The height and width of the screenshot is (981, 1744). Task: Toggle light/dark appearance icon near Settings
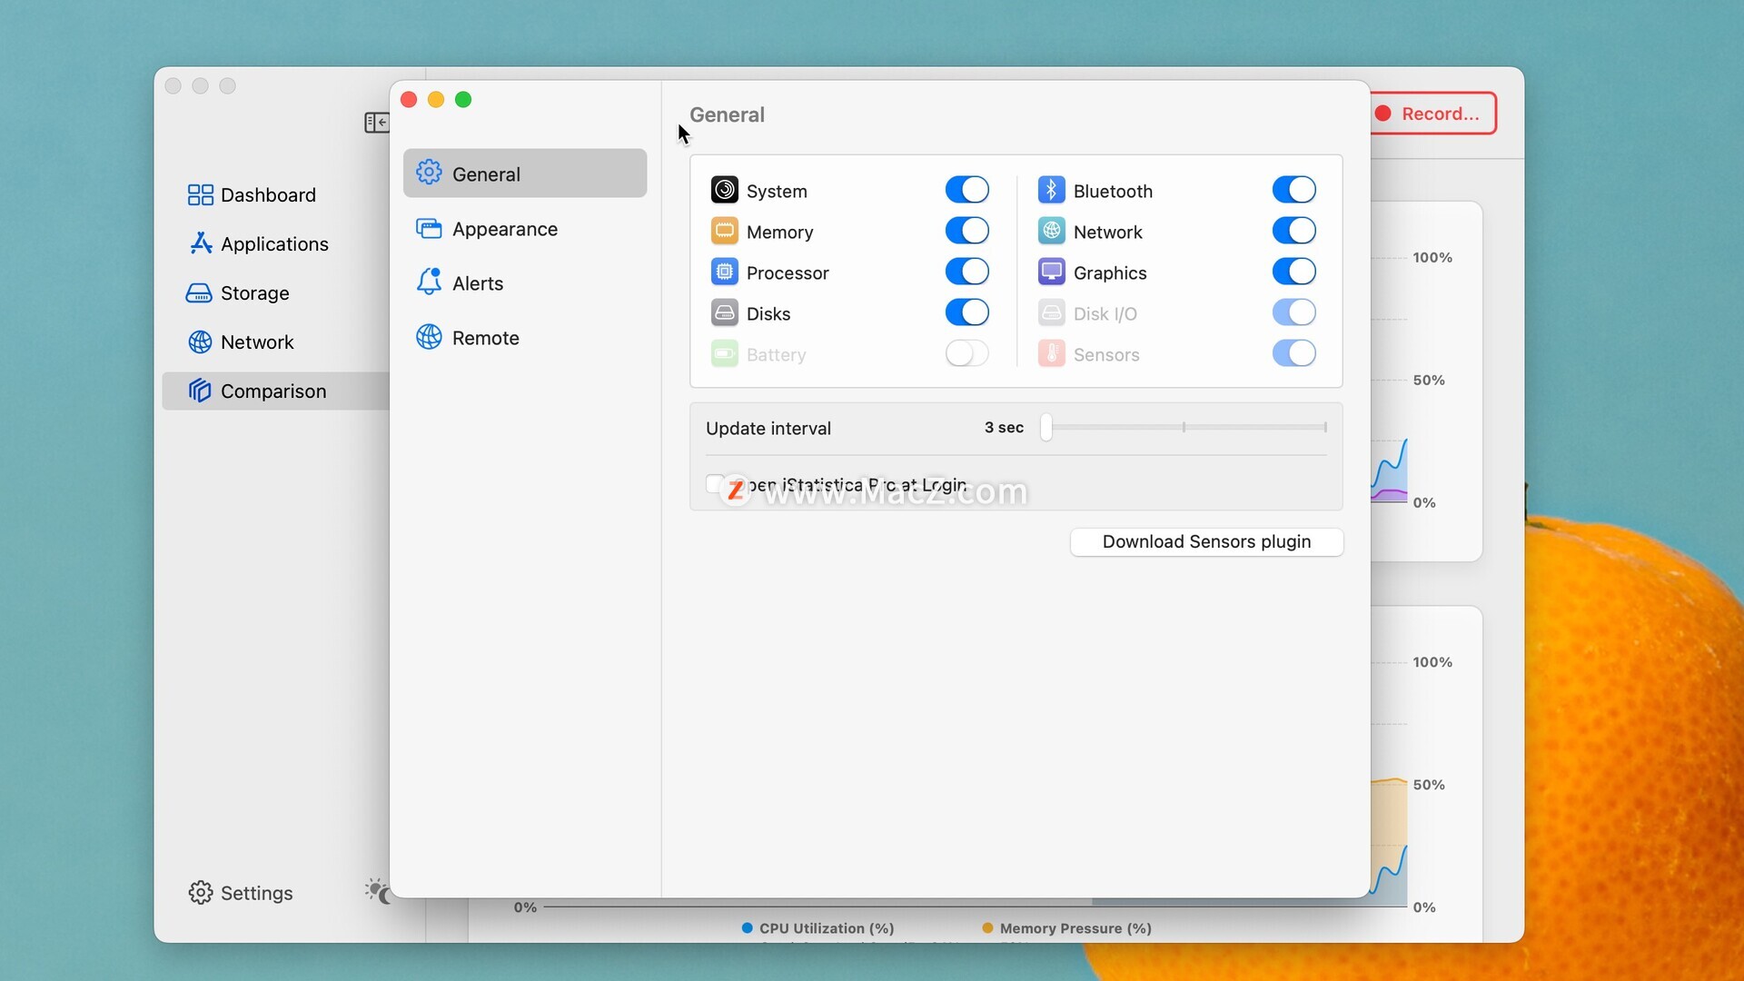[378, 891]
